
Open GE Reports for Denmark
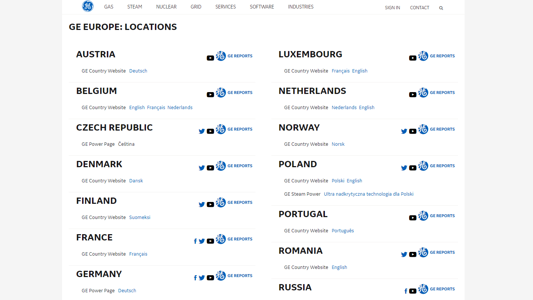pyautogui.click(x=234, y=166)
